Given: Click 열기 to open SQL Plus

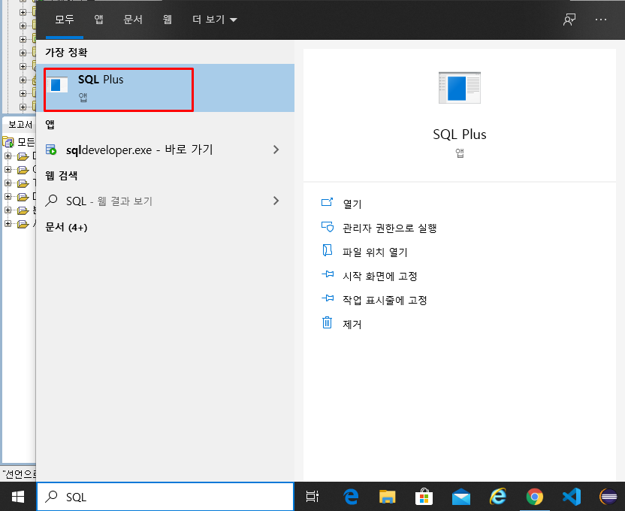Looking at the screenshot, I should [352, 204].
